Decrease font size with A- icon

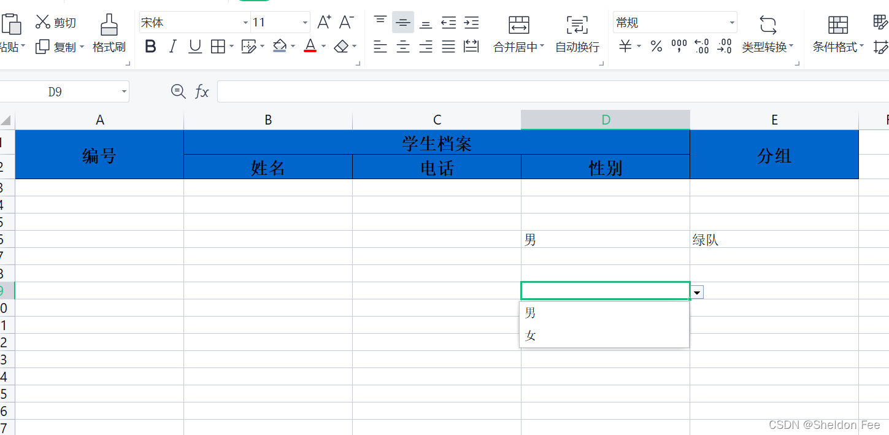coord(346,23)
